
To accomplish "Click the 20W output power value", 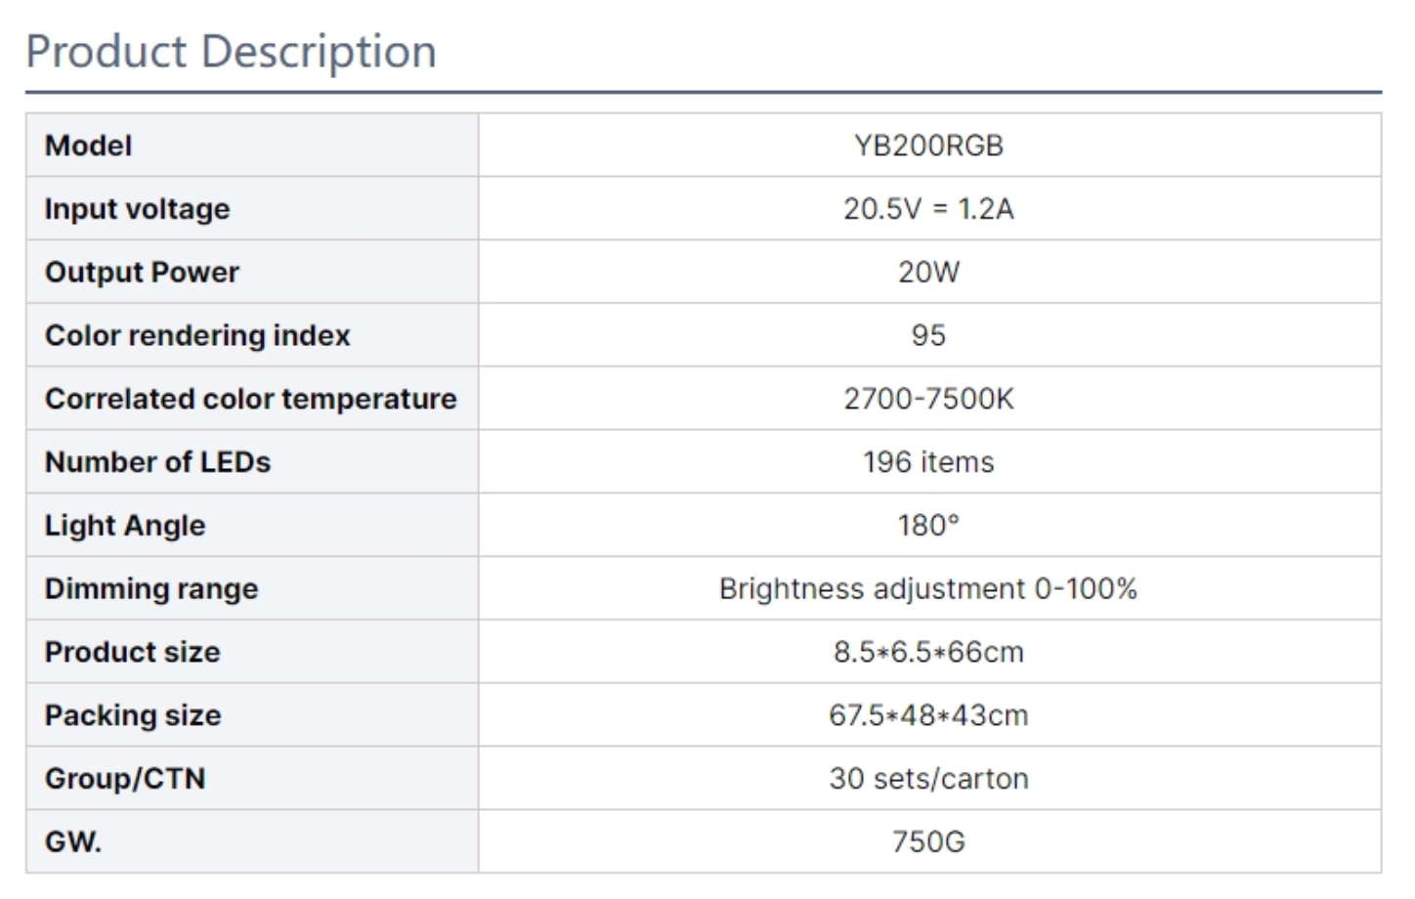I will pyautogui.click(x=928, y=272).
